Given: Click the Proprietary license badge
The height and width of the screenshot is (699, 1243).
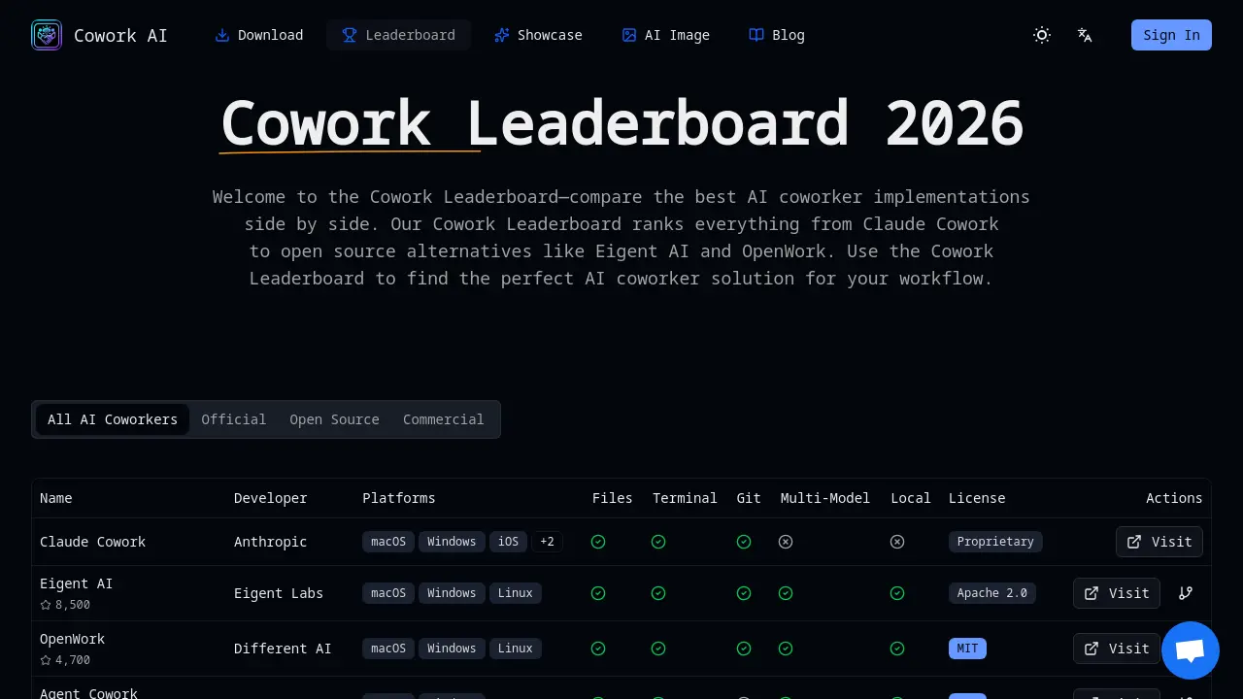Looking at the screenshot, I should click(995, 542).
